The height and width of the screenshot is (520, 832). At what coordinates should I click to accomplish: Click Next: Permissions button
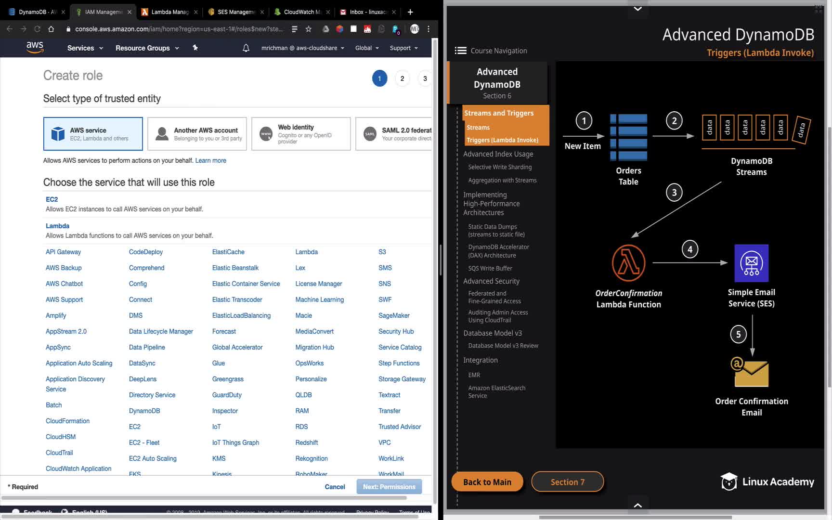(389, 487)
